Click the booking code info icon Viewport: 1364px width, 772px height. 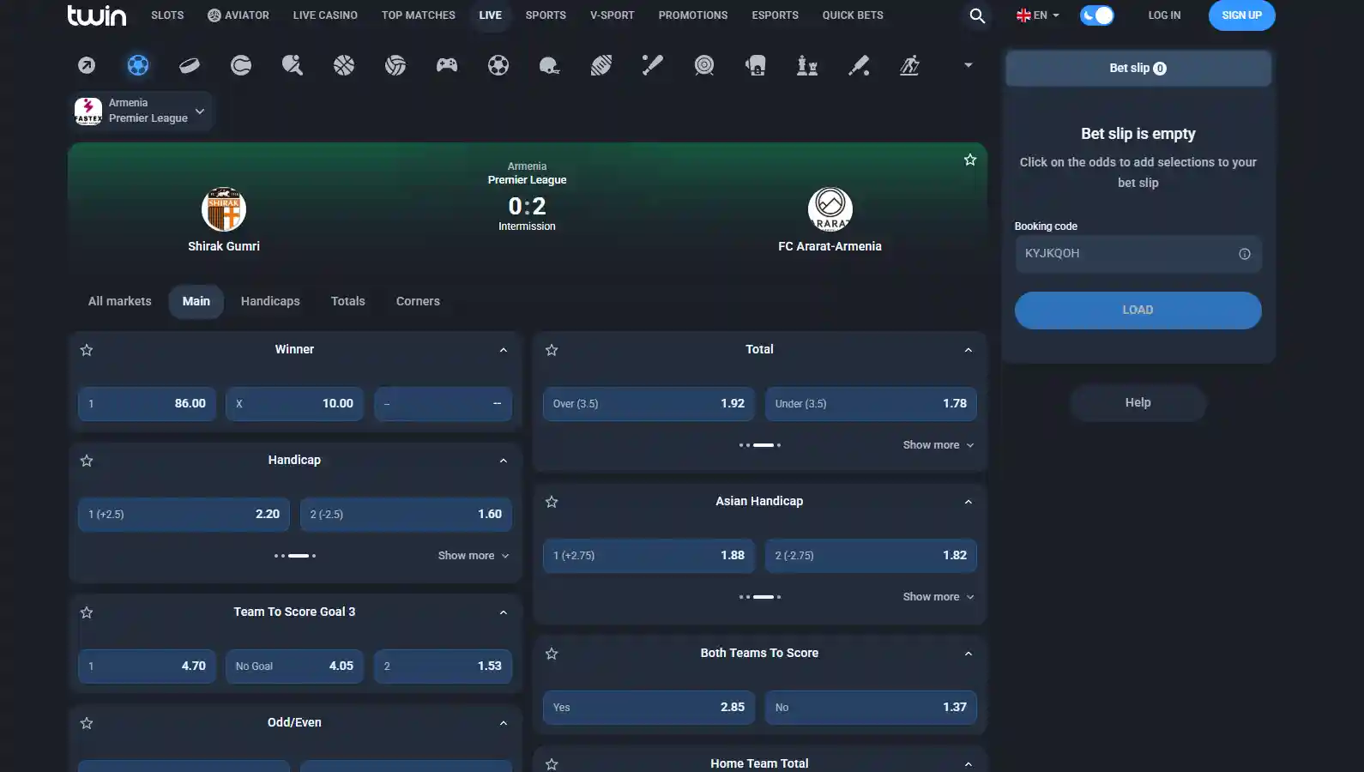pyautogui.click(x=1244, y=254)
